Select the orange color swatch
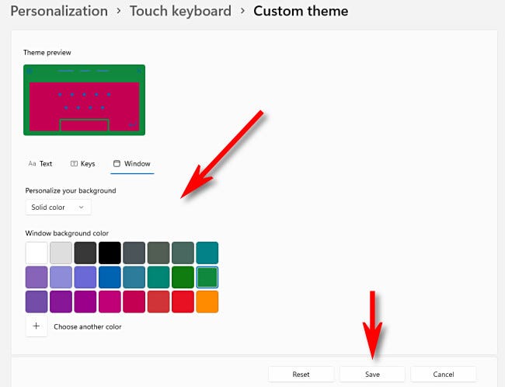The image size is (505, 387). [x=207, y=302]
